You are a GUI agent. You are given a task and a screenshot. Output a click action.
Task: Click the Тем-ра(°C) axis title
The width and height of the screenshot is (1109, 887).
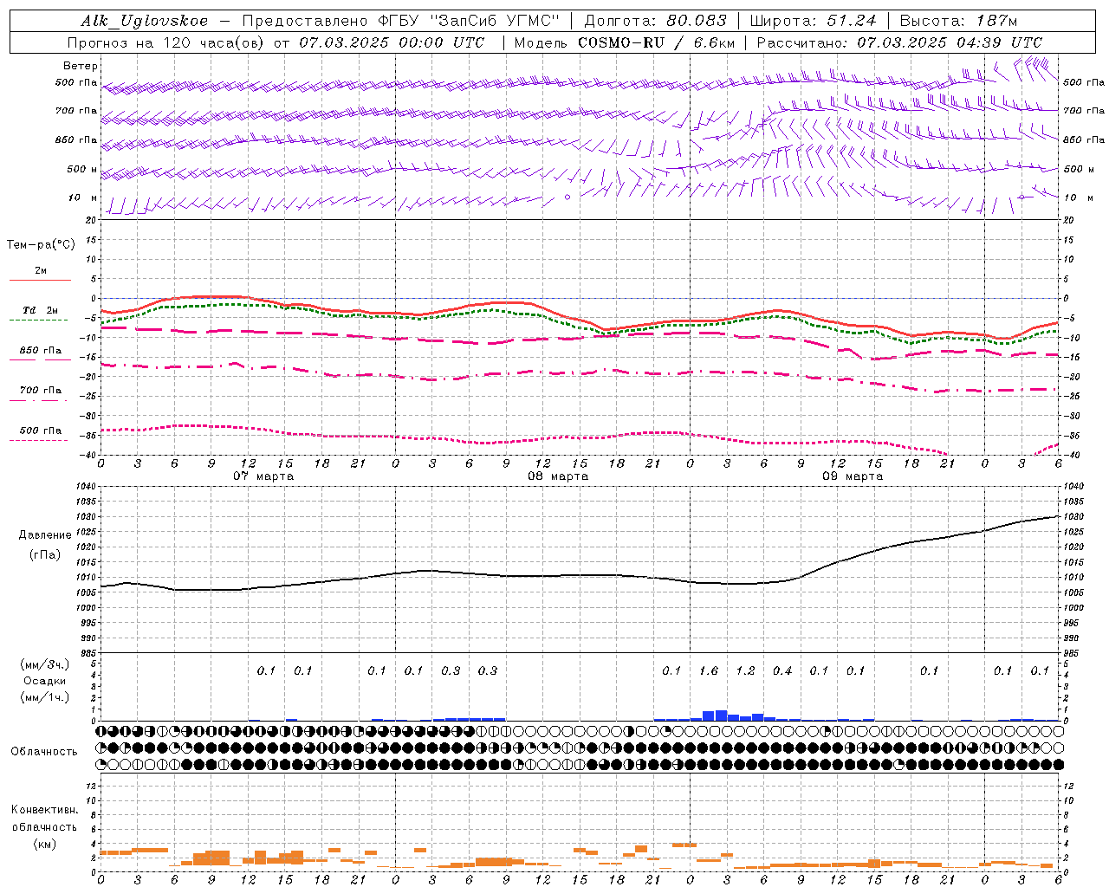tap(41, 245)
